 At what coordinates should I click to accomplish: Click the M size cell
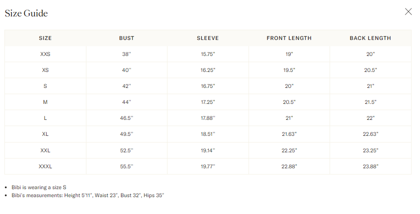click(45, 102)
